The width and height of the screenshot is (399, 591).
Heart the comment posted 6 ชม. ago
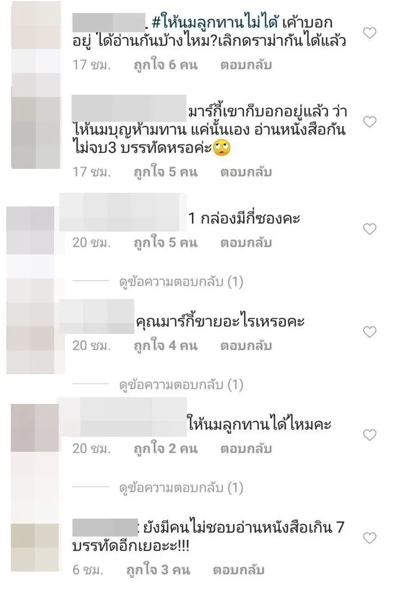click(x=369, y=538)
